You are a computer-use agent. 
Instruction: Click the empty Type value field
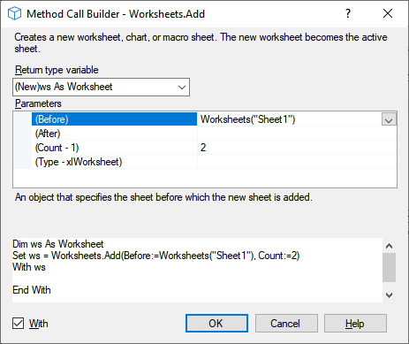click(x=297, y=162)
